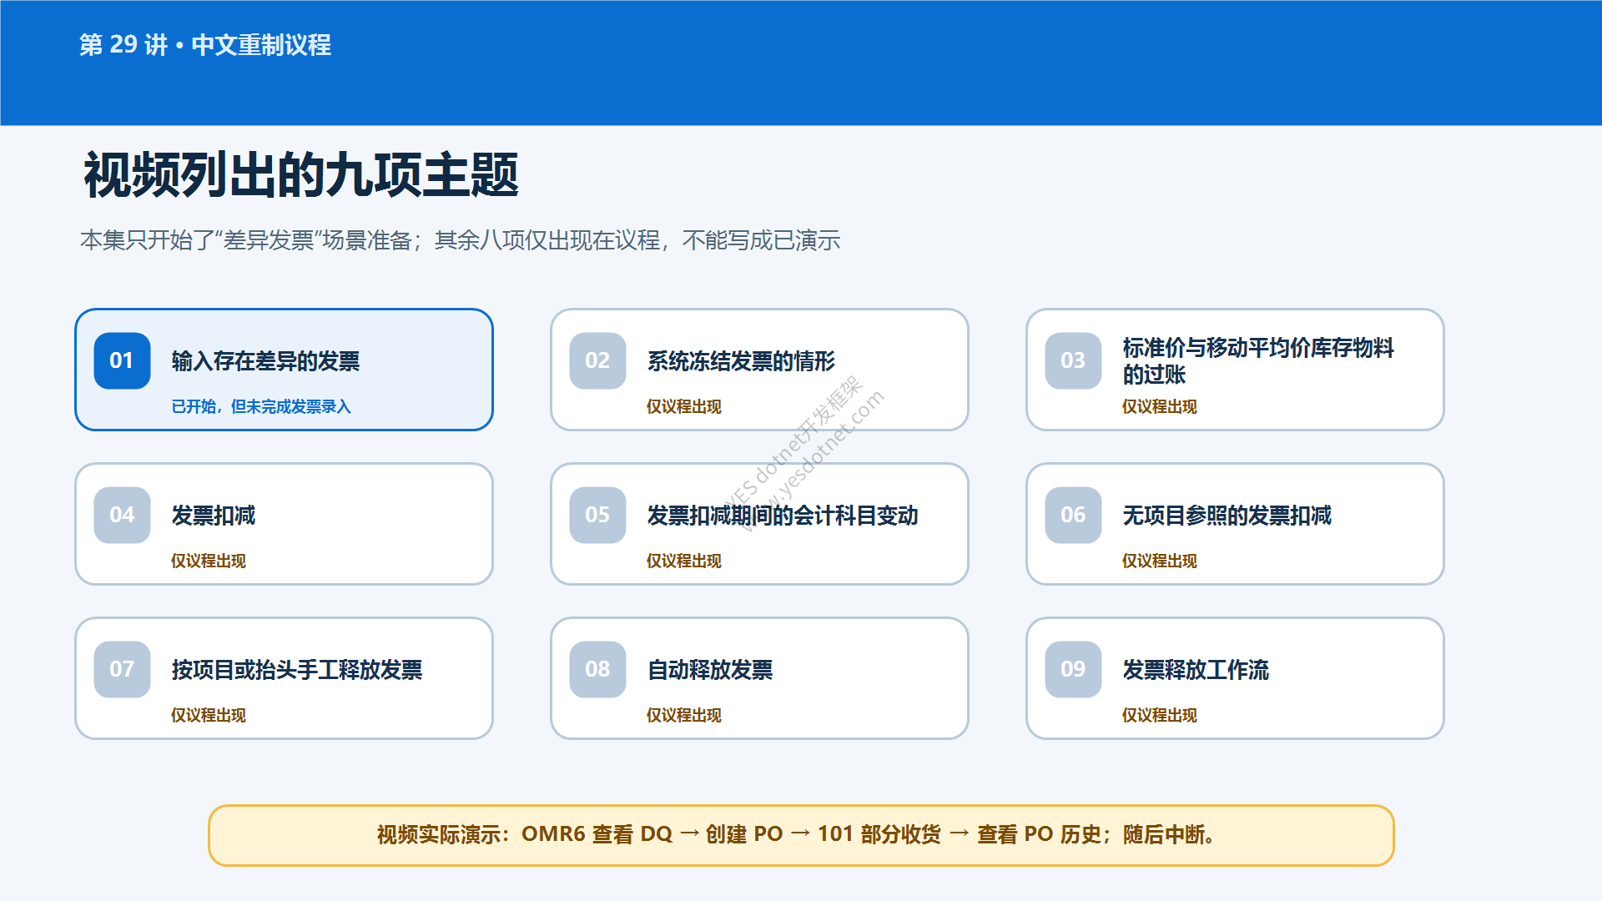Click the yellow note 视频实际演示 OMR6 查看 DQ
Viewport: 1602px width, 901px height.
point(801,835)
